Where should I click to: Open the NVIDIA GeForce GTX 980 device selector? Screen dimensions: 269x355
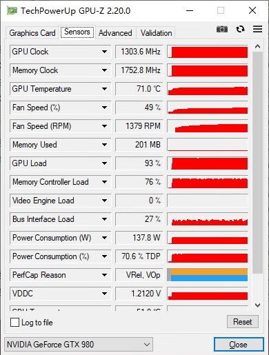[x=79, y=345]
